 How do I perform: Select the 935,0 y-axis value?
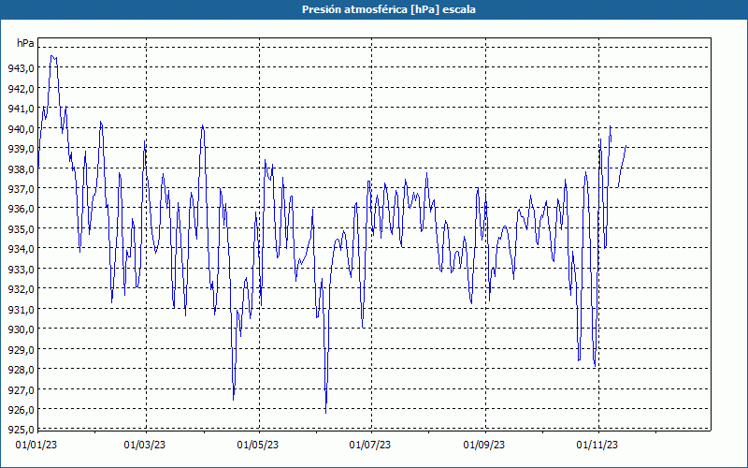click(21, 228)
